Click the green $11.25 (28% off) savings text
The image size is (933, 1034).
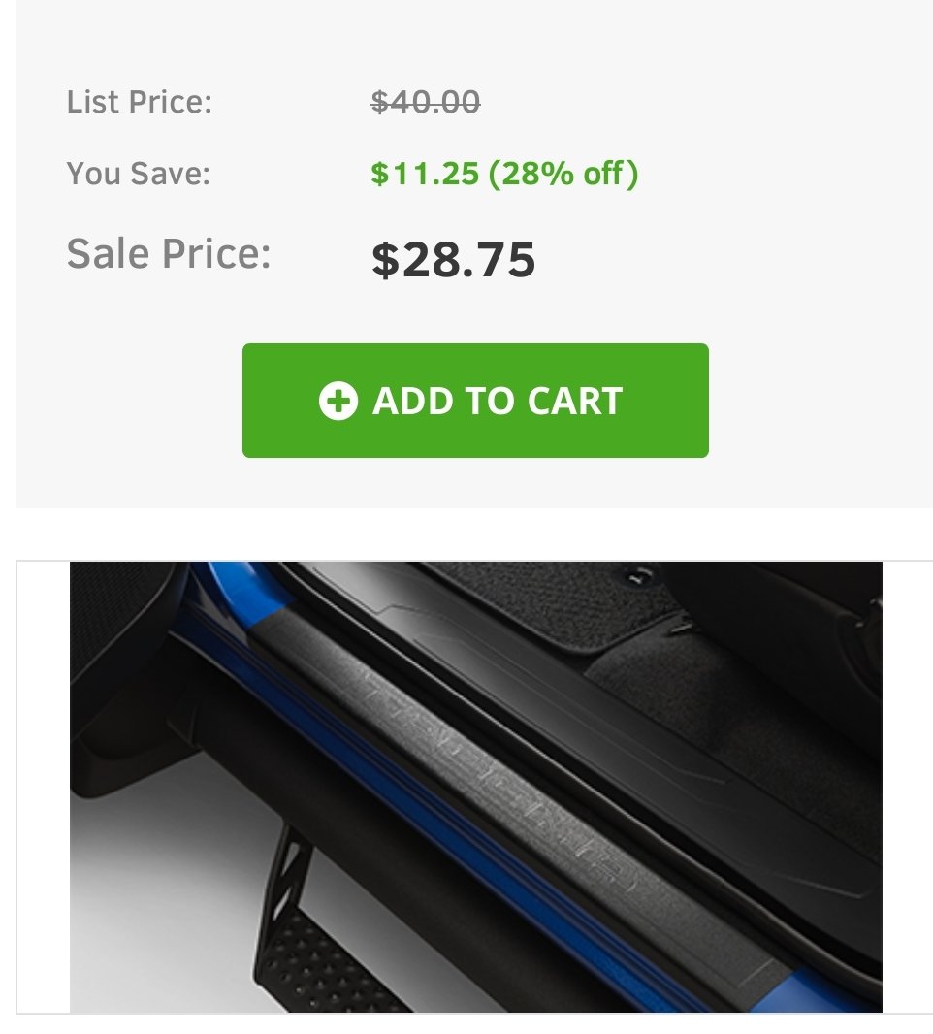click(x=504, y=174)
